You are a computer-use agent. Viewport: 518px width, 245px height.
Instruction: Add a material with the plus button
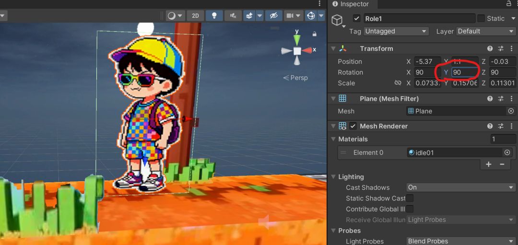(488, 164)
